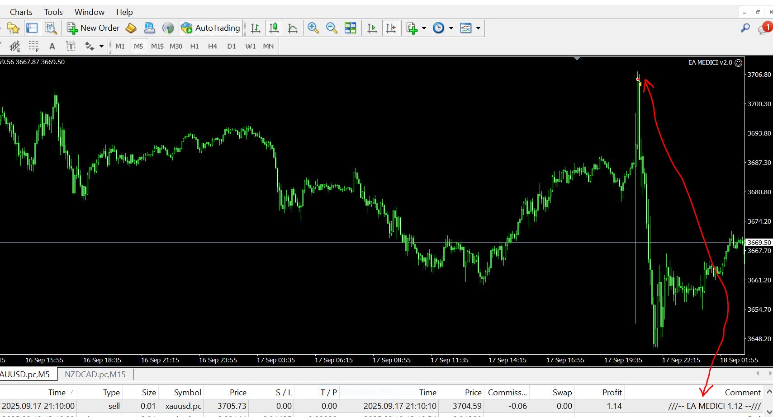Zoom in on the chart
Image resolution: width=773 pixels, height=417 pixels.
(x=313, y=28)
